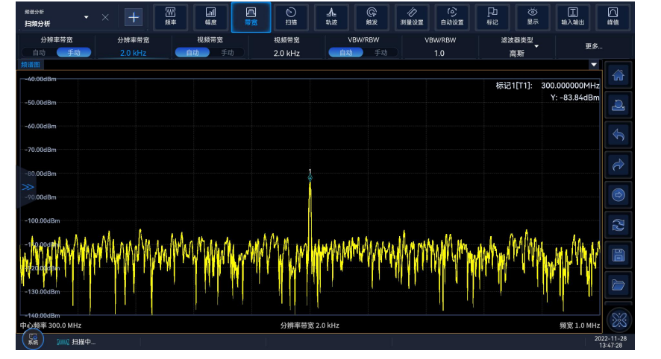Select the active 带宽 (Bandwidth) tab
Image resolution: width=661 pixels, height=359 pixels.
pyautogui.click(x=251, y=16)
